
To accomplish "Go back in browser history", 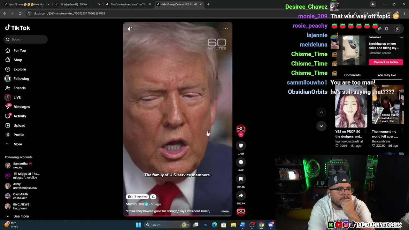I will click(x=5, y=13).
